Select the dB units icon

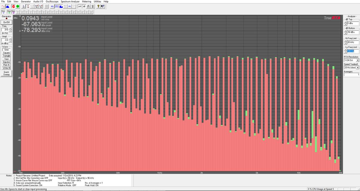tap(84, 6)
